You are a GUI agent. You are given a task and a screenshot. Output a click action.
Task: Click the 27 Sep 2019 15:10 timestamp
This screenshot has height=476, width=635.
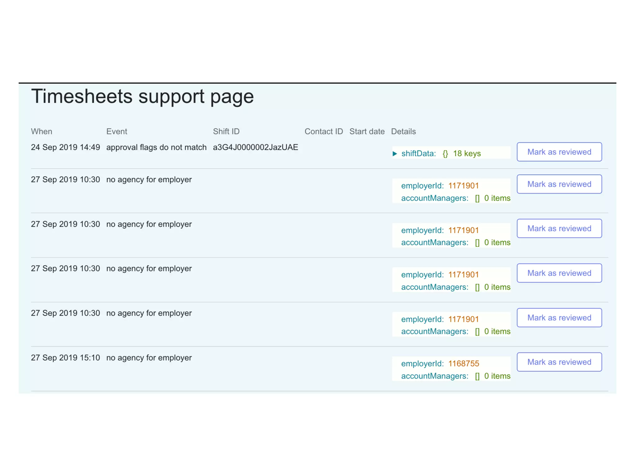65,358
